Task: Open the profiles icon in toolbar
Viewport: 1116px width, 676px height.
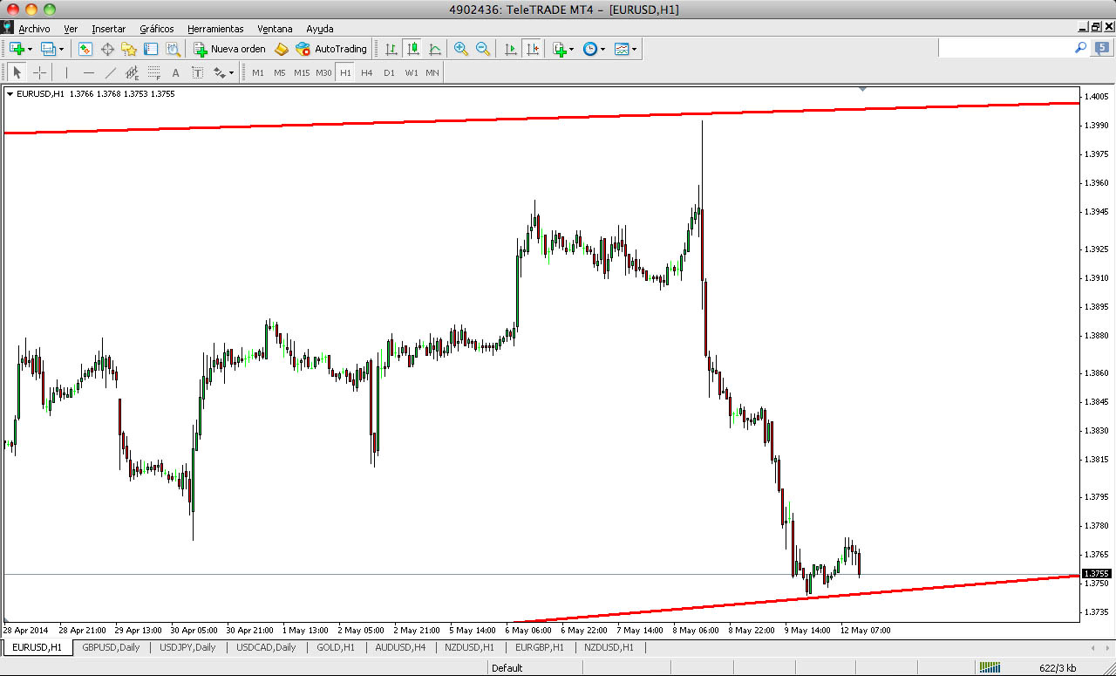Action: pos(48,49)
